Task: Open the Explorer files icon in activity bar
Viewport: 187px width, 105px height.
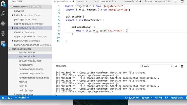Action: 3,3
